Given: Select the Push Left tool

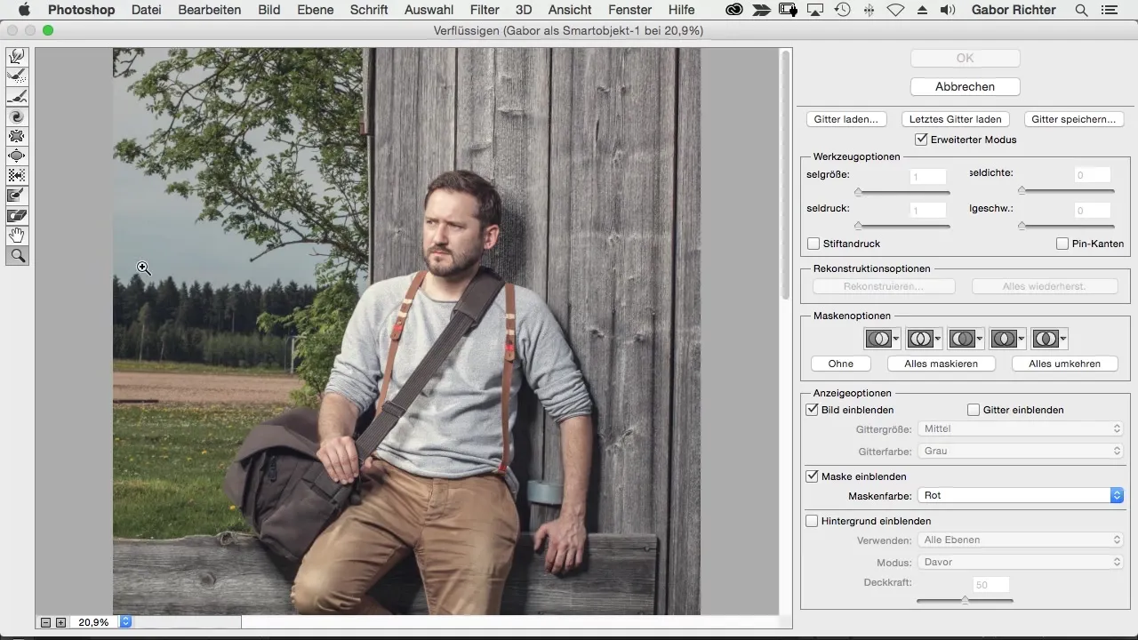Looking at the screenshot, I should click(17, 175).
